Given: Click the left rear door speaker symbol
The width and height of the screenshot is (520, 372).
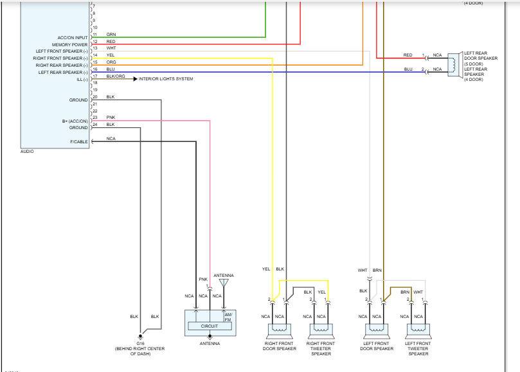Looking at the screenshot, I should (x=455, y=65).
